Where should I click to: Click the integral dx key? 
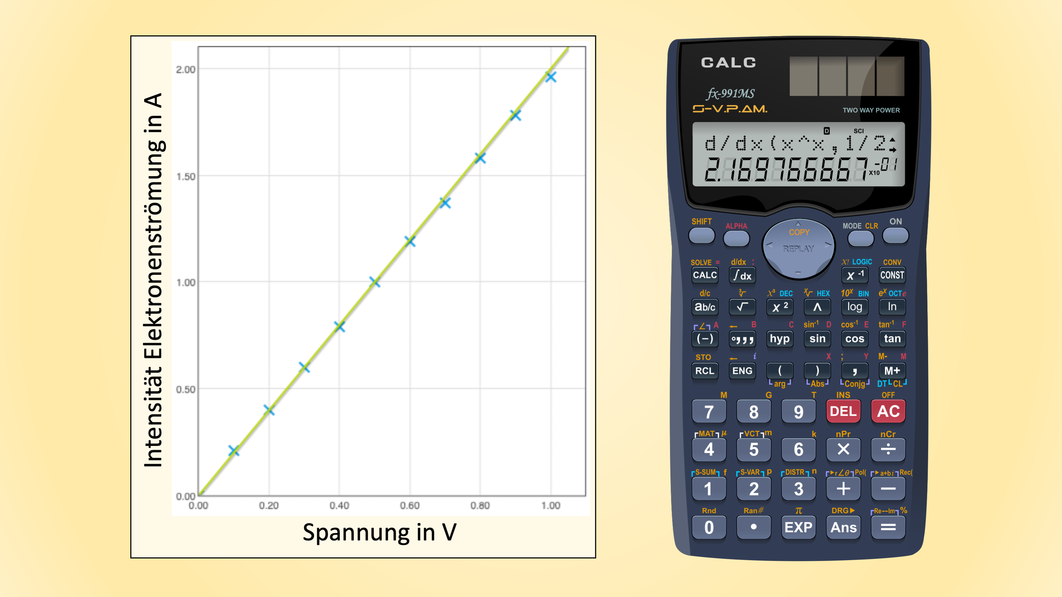click(742, 275)
